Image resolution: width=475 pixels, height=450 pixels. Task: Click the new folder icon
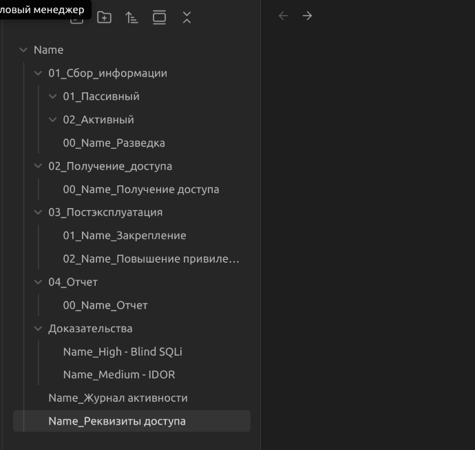click(x=104, y=18)
